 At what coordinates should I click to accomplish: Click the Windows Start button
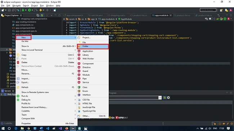[3, 128]
